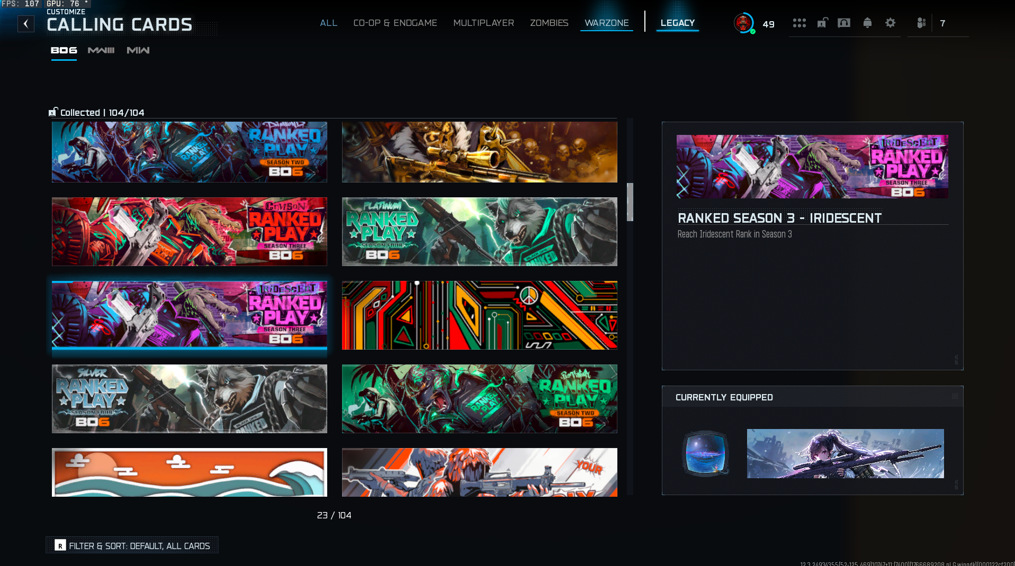Select the Legacy tab
Screen dimensions: 1015x566
click(677, 23)
